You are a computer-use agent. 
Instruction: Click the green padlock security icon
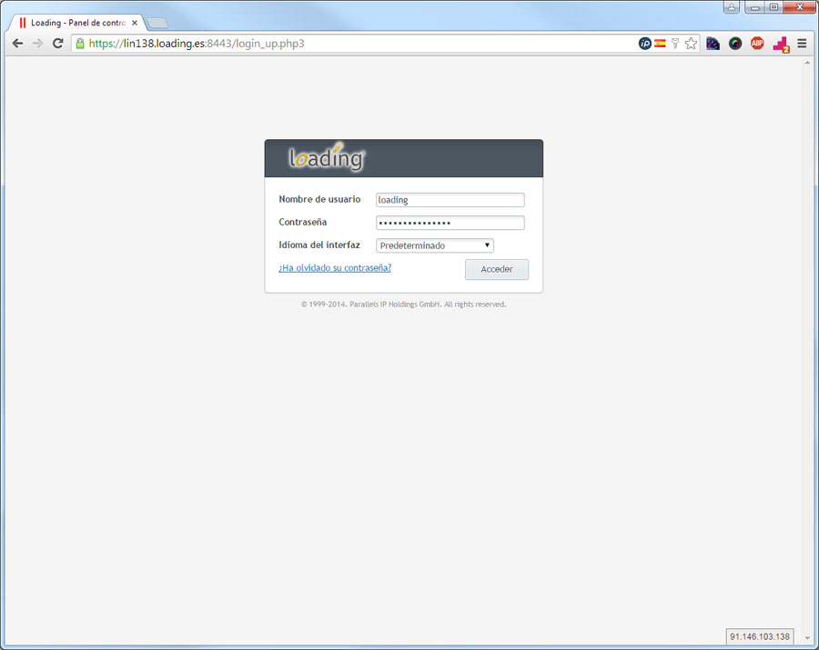pyautogui.click(x=80, y=44)
